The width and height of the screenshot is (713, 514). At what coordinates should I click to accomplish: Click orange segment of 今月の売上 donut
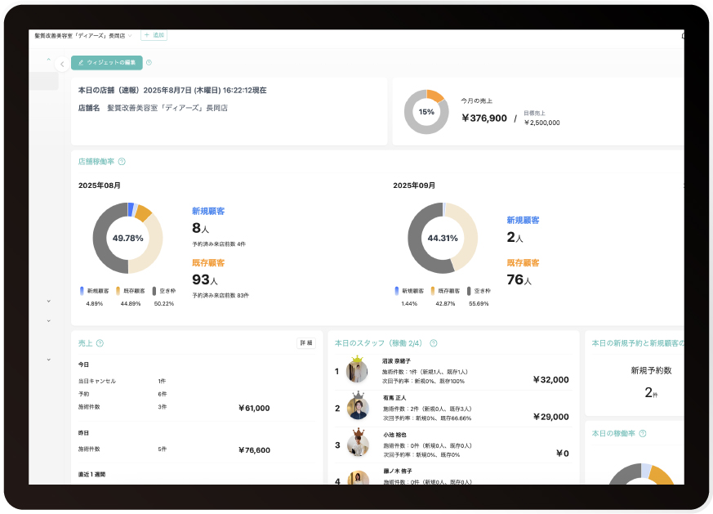coord(436,96)
